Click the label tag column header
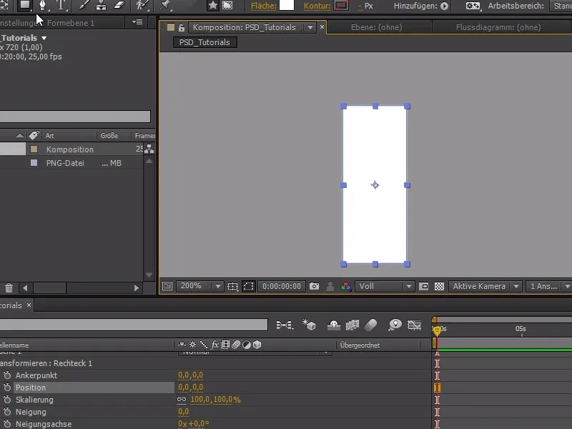572x429 pixels. (x=34, y=136)
